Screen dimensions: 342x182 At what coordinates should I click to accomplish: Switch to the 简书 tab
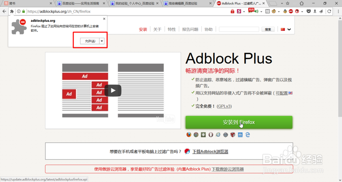pos(27,3)
